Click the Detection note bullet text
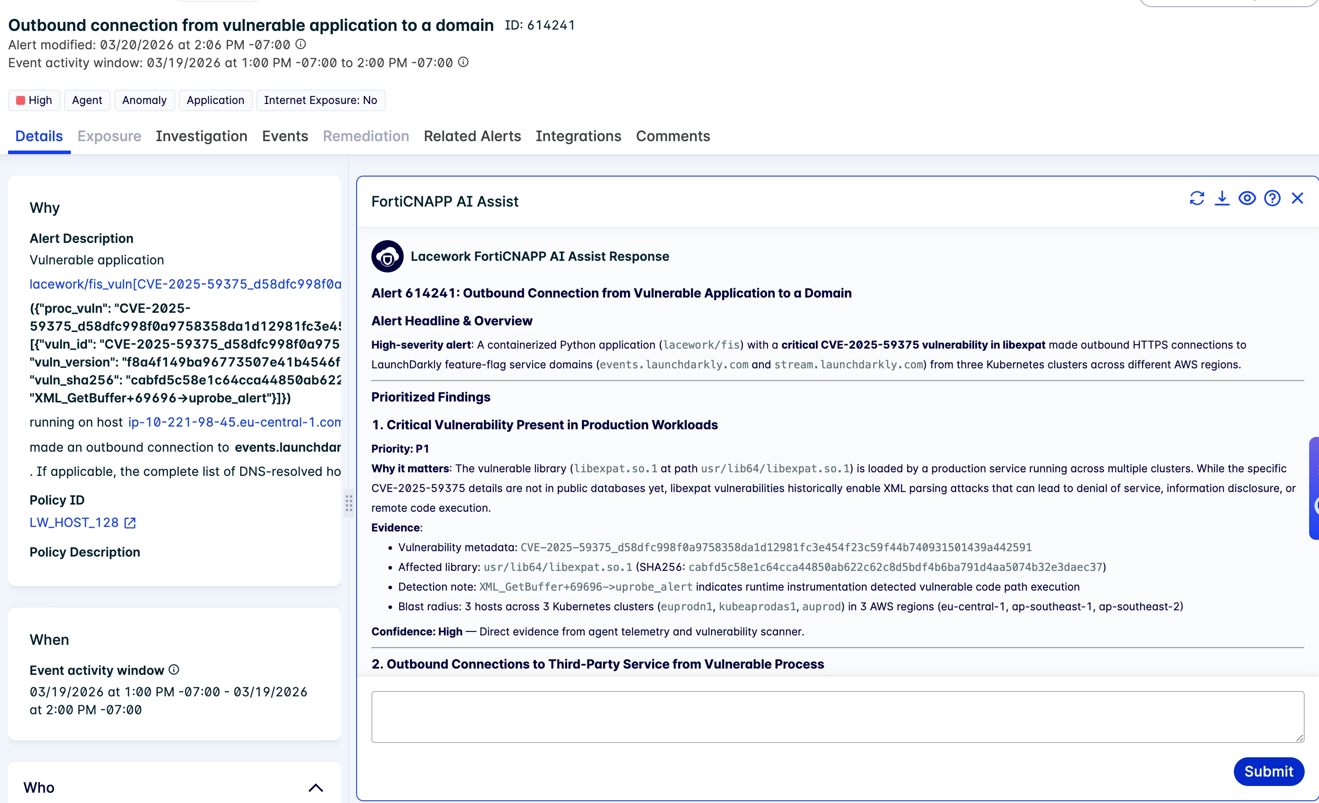Image resolution: width=1319 pixels, height=803 pixels. tap(739, 587)
